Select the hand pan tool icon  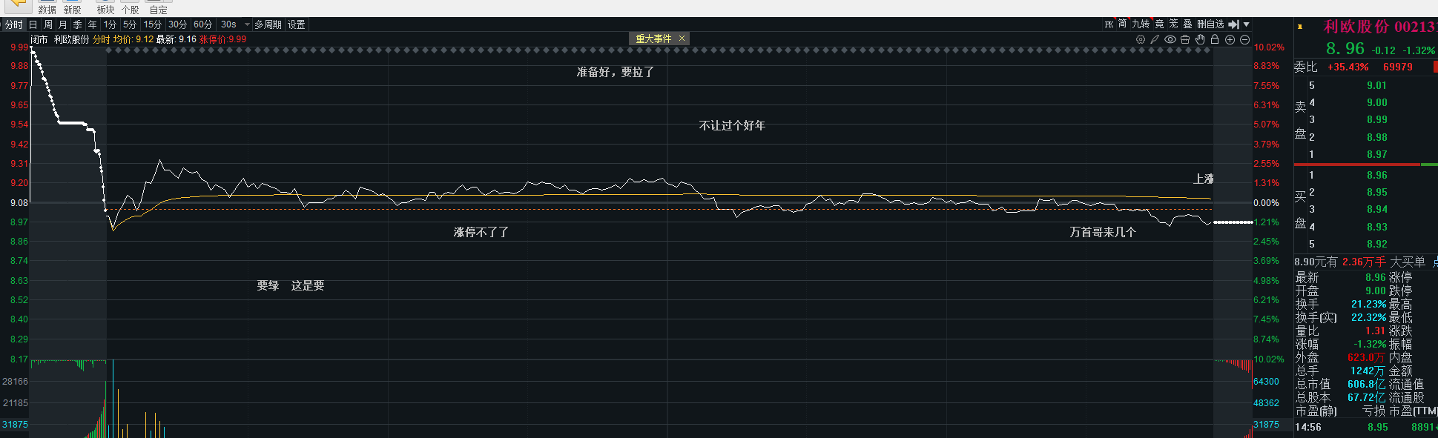pos(1200,39)
